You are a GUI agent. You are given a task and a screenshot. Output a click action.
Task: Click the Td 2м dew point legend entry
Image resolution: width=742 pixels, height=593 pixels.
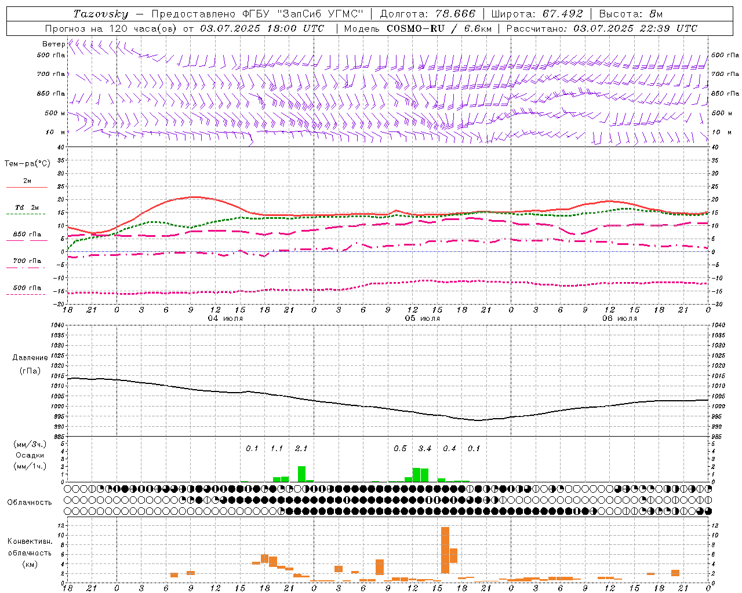(x=27, y=207)
